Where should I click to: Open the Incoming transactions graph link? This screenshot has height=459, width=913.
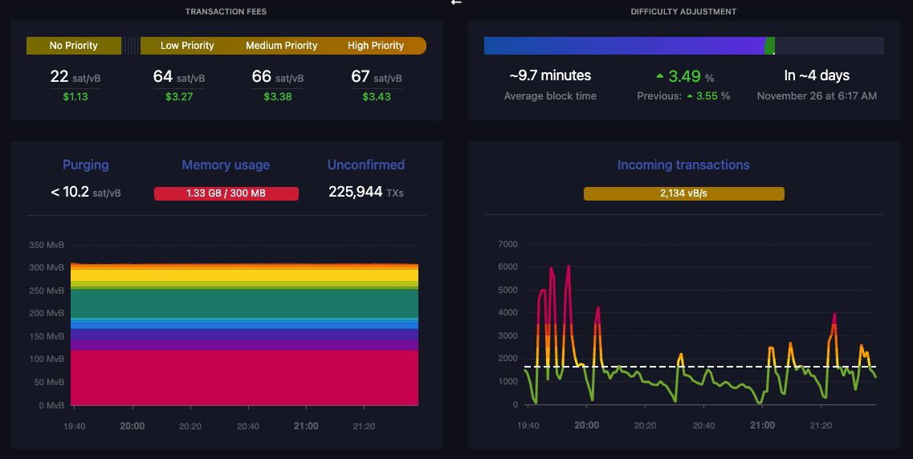click(x=683, y=165)
